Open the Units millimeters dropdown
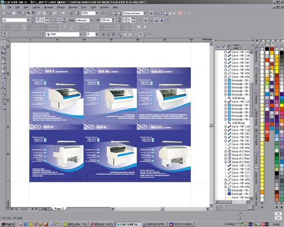The height and width of the screenshot is (227, 284). (x=91, y=20)
